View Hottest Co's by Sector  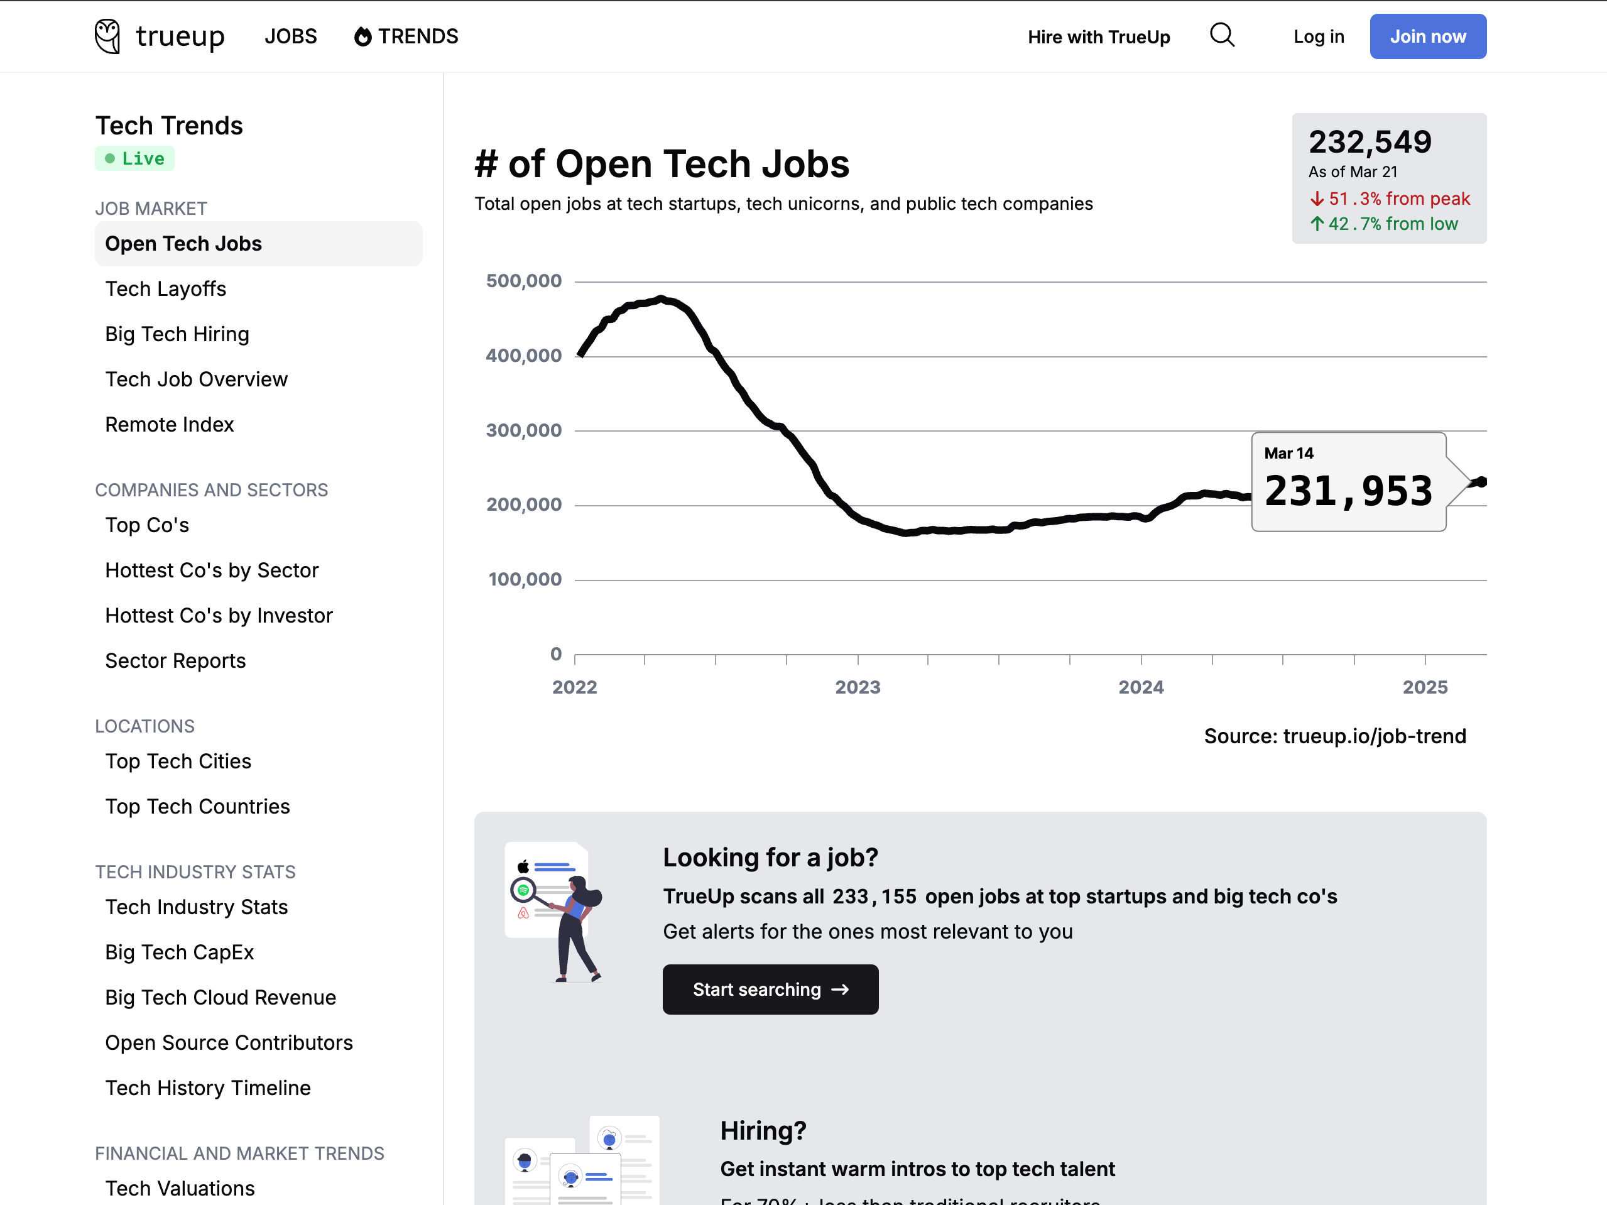pyautogui.click(x=212, y=570)
